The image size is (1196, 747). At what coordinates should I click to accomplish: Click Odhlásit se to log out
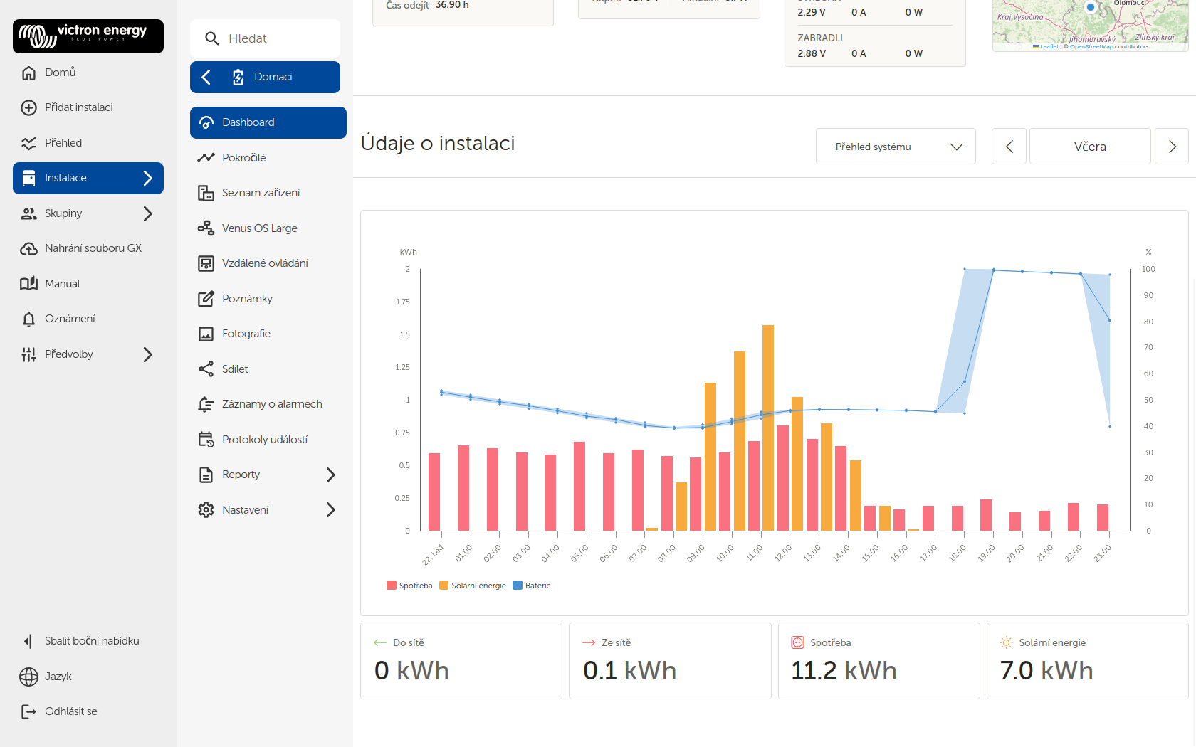point(70,711)
